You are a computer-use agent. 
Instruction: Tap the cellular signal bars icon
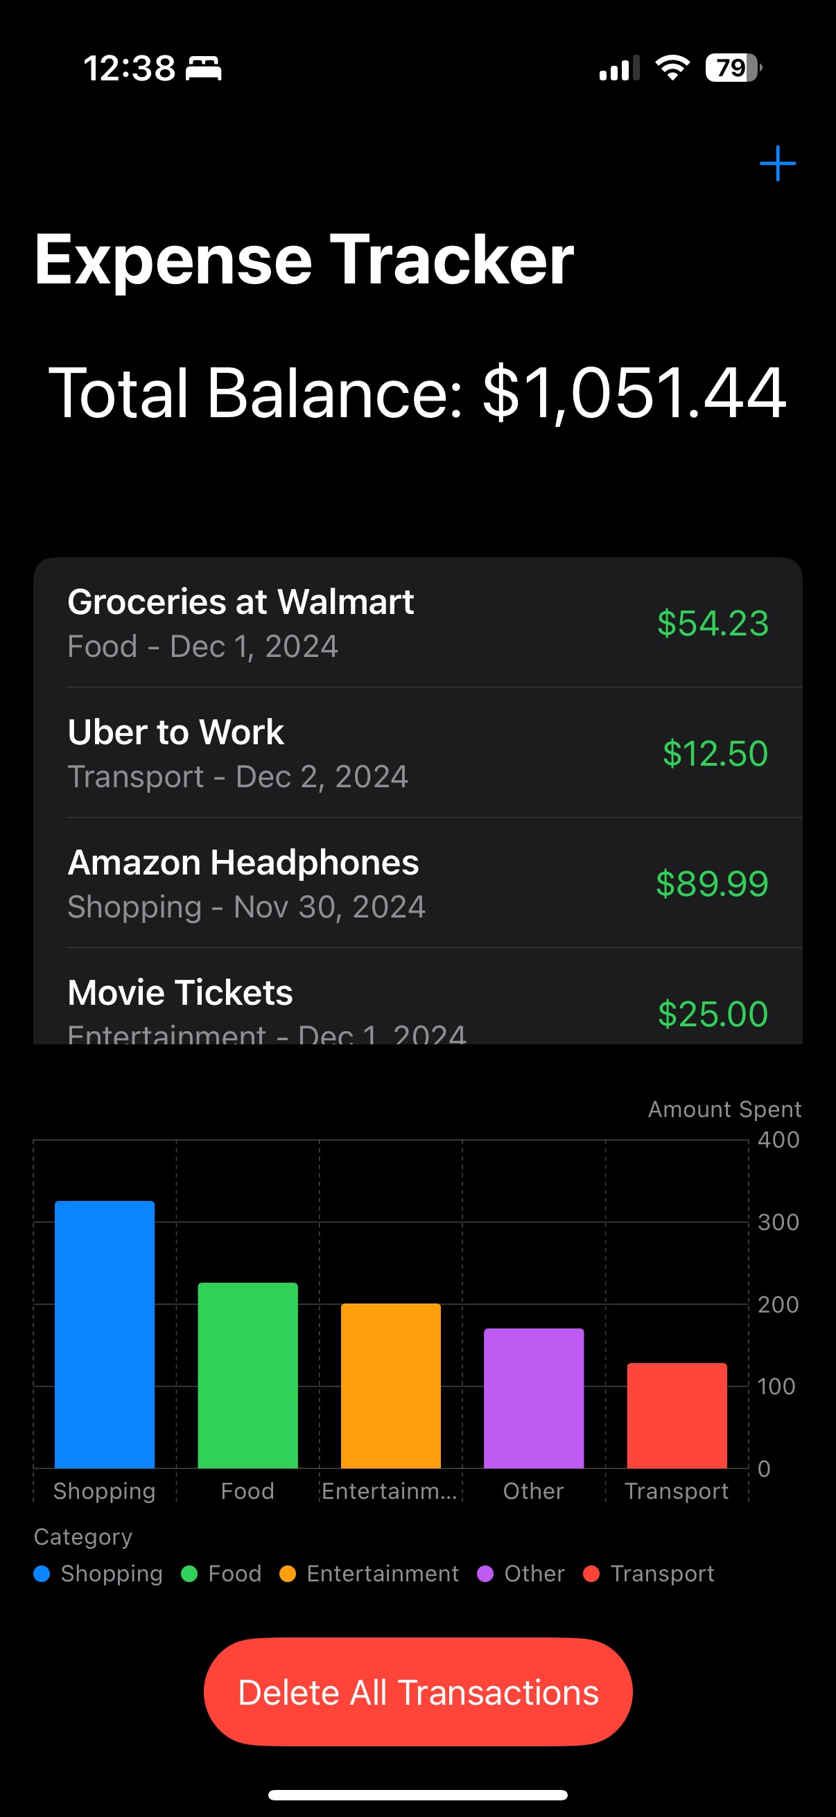point(620,68)
